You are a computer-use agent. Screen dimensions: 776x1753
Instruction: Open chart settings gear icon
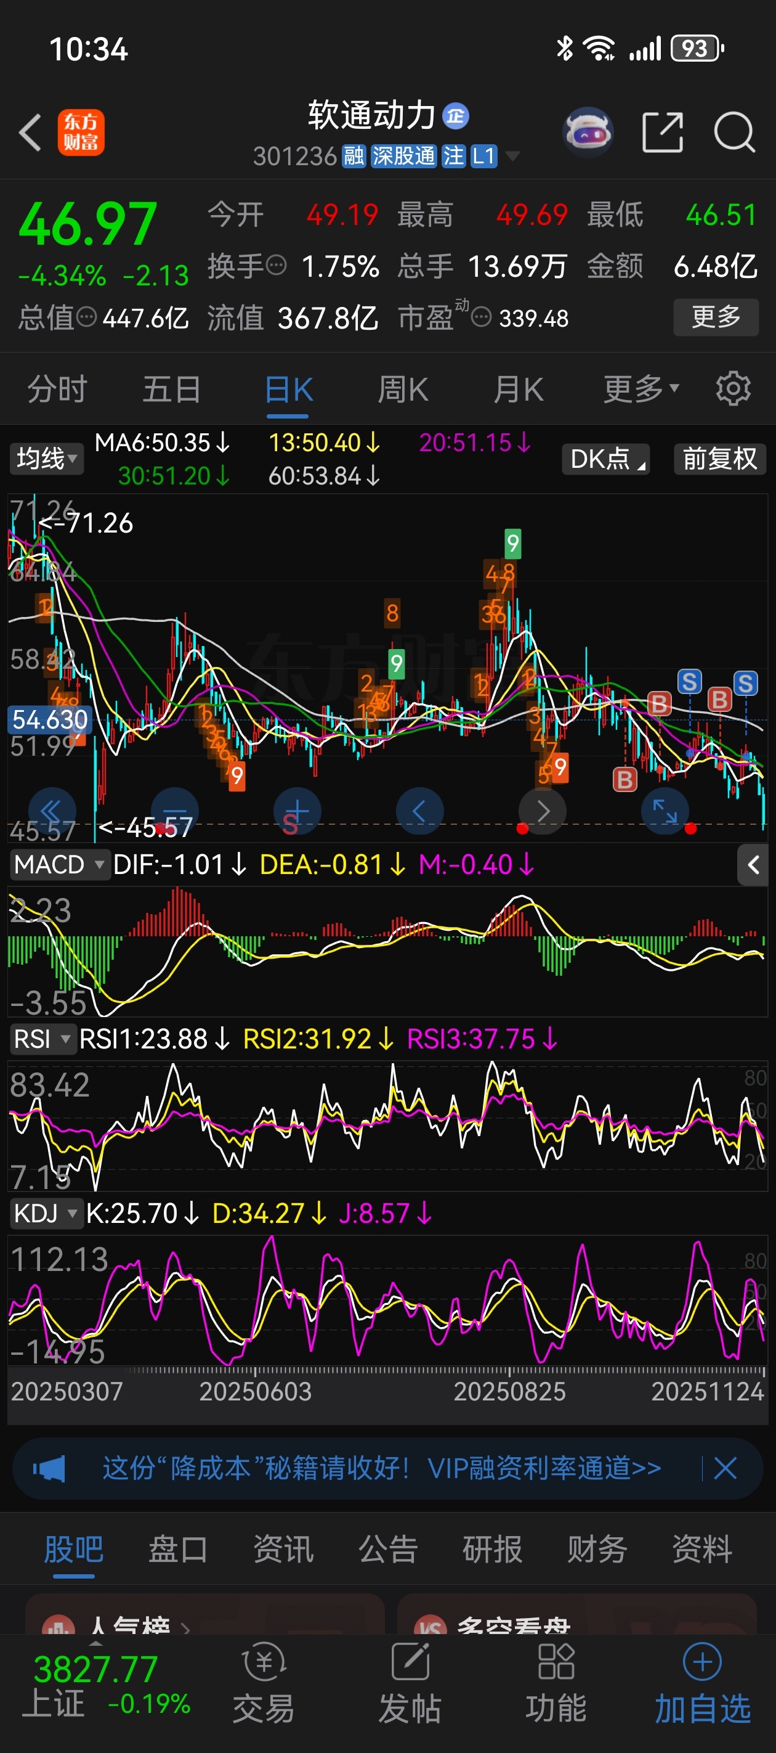tap(733, 388)
